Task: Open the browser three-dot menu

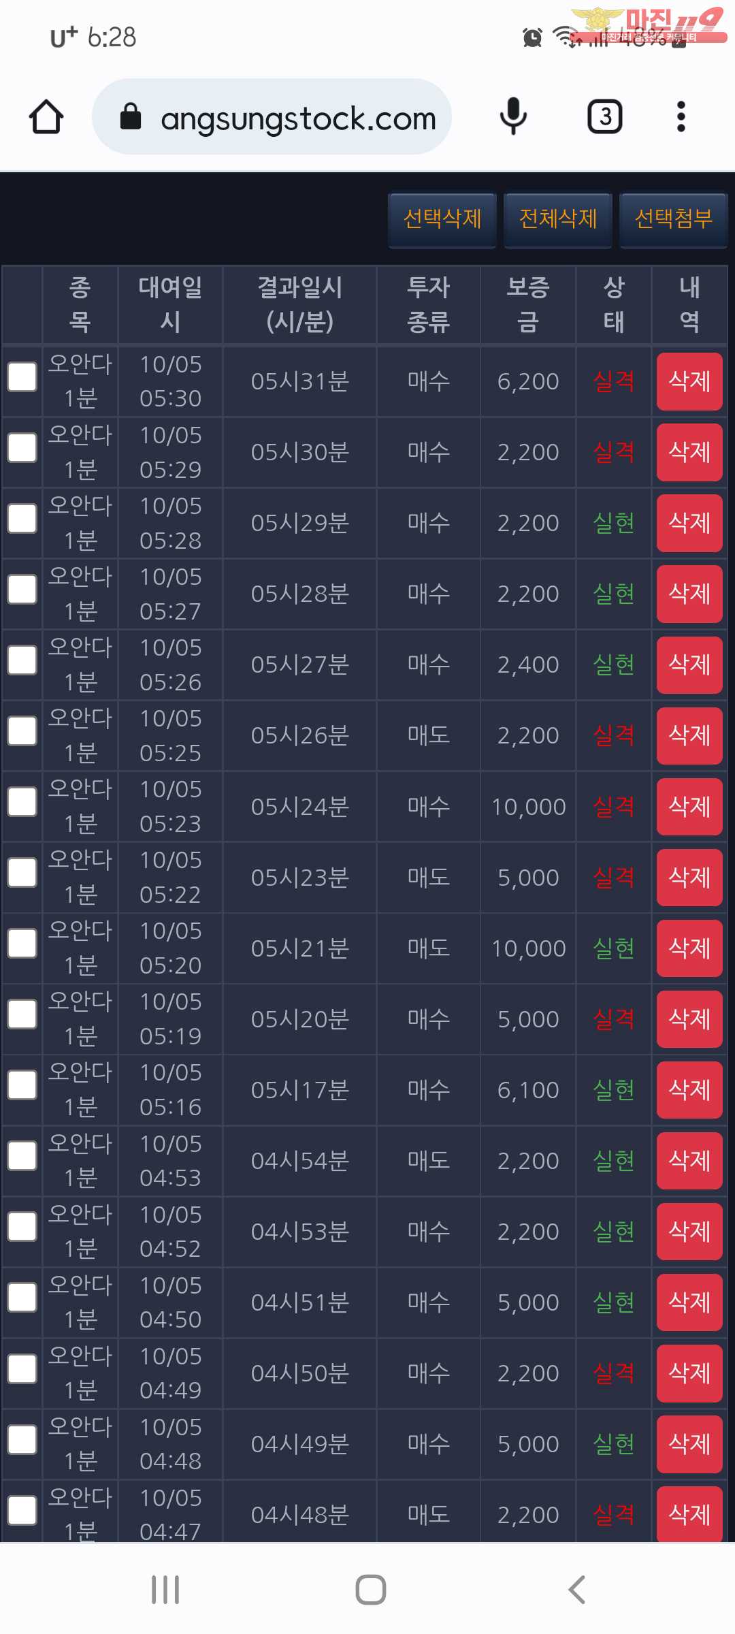Action: [x=681, y=117]
